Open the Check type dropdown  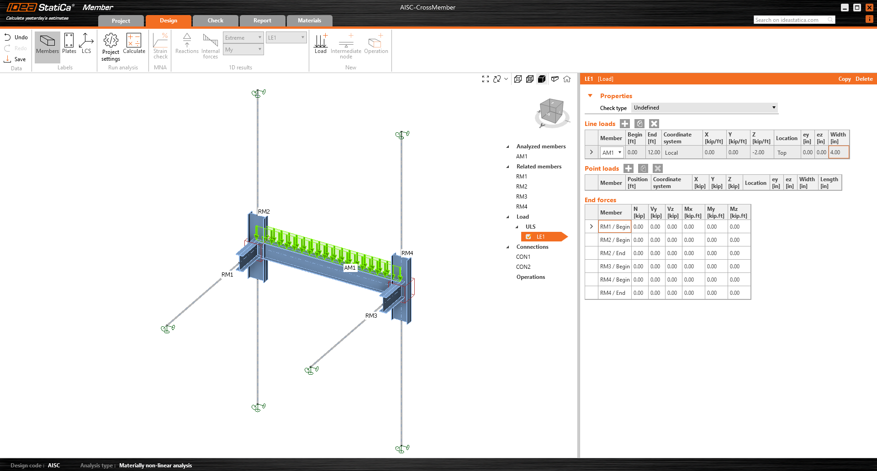pos(704,108)
